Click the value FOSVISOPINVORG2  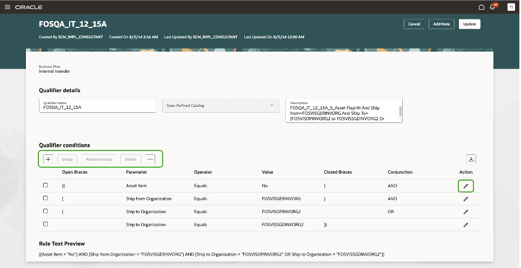281,211
